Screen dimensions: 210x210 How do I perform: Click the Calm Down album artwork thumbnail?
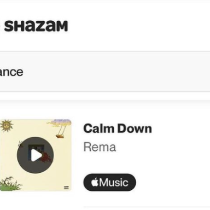(x=36, y=155)
